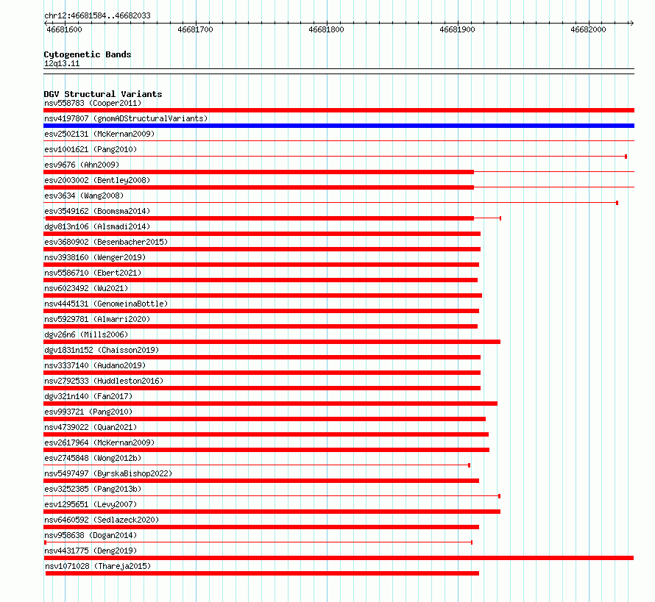Screen dimensions: 655x602
Task: Click the chr12:46681584..46682033 coordinates
Action: [x=97, y=15]
